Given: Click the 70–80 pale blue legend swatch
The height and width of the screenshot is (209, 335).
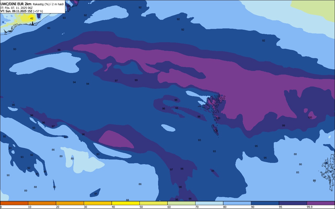Looking at the screenshot, I should [209, 203].
